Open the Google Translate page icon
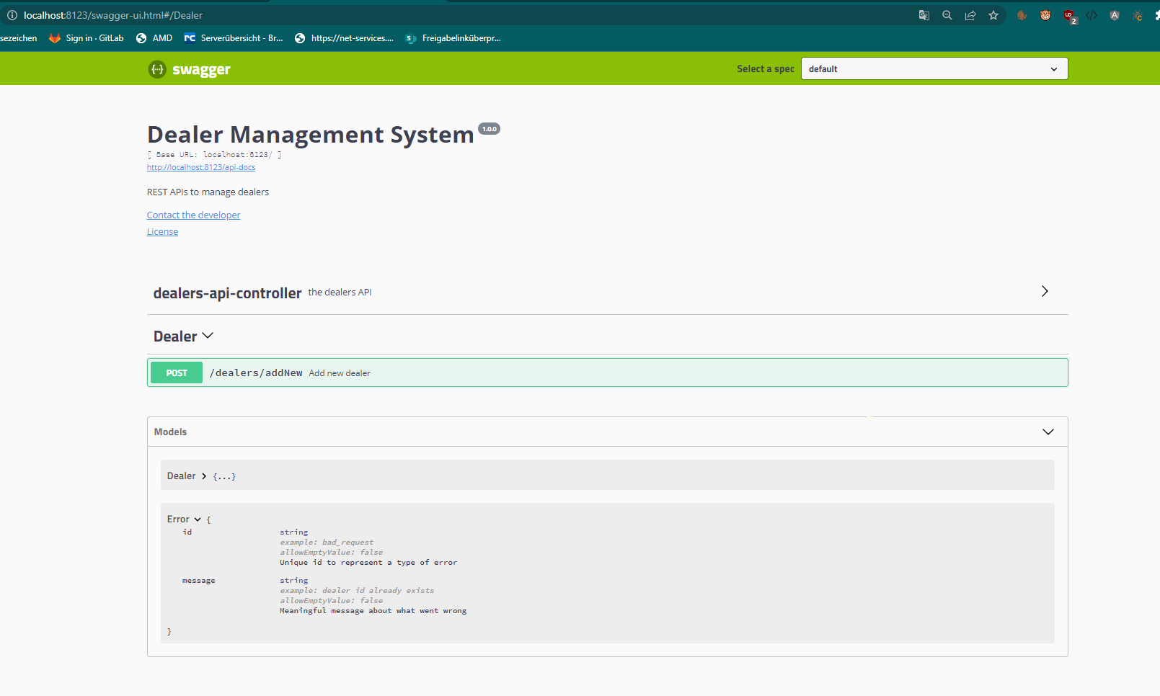Screen dimensions: 1160x696 924,15
